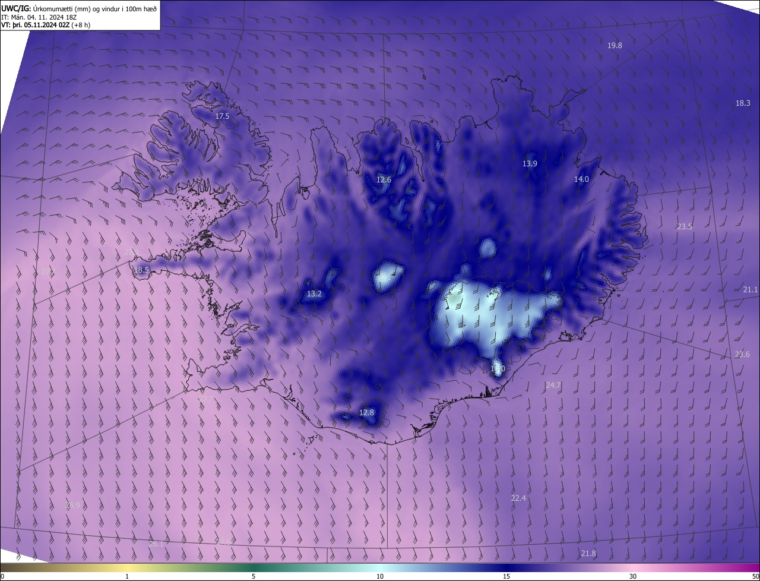Click the 13.9 value label on the map
Screen dimensions: 760x581
(530, 164)
